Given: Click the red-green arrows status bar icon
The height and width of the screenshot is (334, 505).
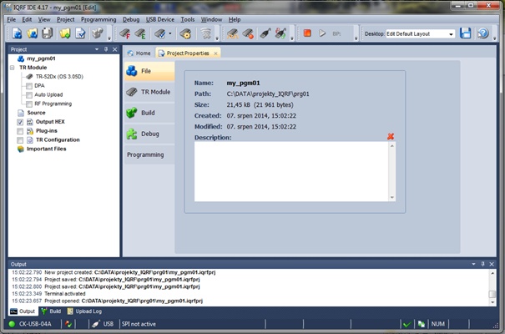Looking at the screenshot, I should pyautogui.click(x=68, y=324).
